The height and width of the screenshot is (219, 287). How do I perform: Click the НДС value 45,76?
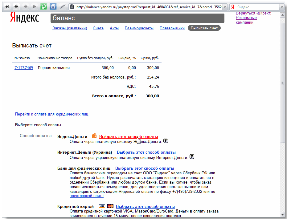(154, 86)
